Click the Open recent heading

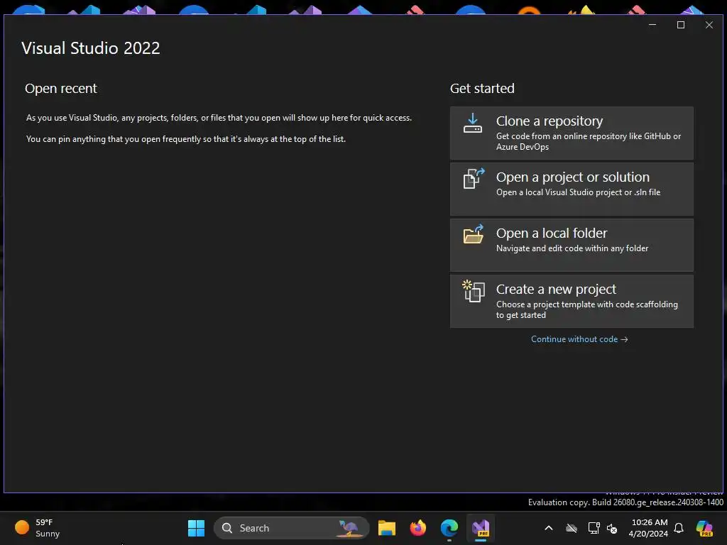click(61, 89)
